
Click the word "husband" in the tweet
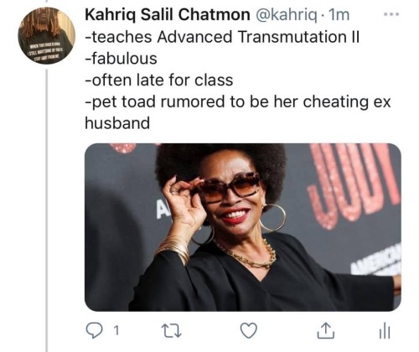coord(117,123)
